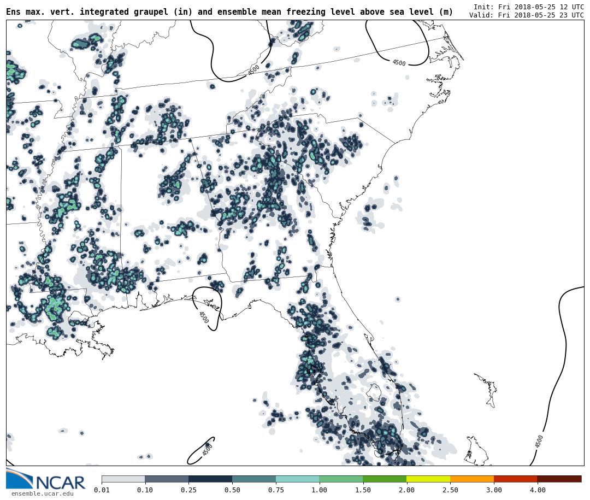The image size is (590, 500).
Task: Click the map title about integrated graupel
Action: pos(229,12)
